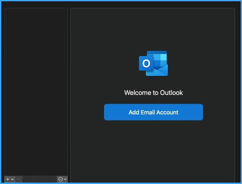Click the Outlook logo icon
242x184 pixels.
coord(154,63)
